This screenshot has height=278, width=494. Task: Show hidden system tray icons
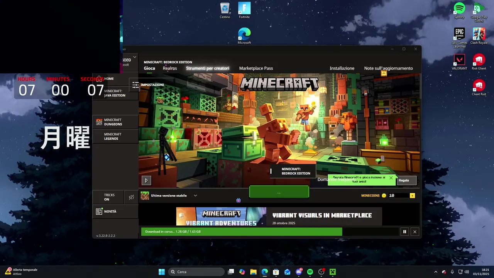coord(436,272)
